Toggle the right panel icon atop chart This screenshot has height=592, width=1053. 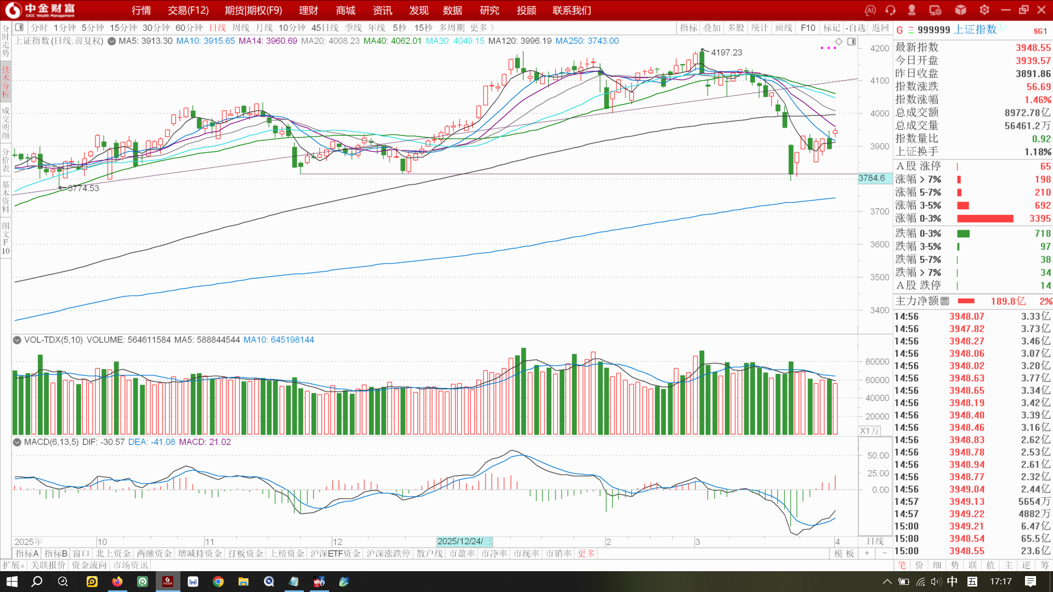pos(851,42)
